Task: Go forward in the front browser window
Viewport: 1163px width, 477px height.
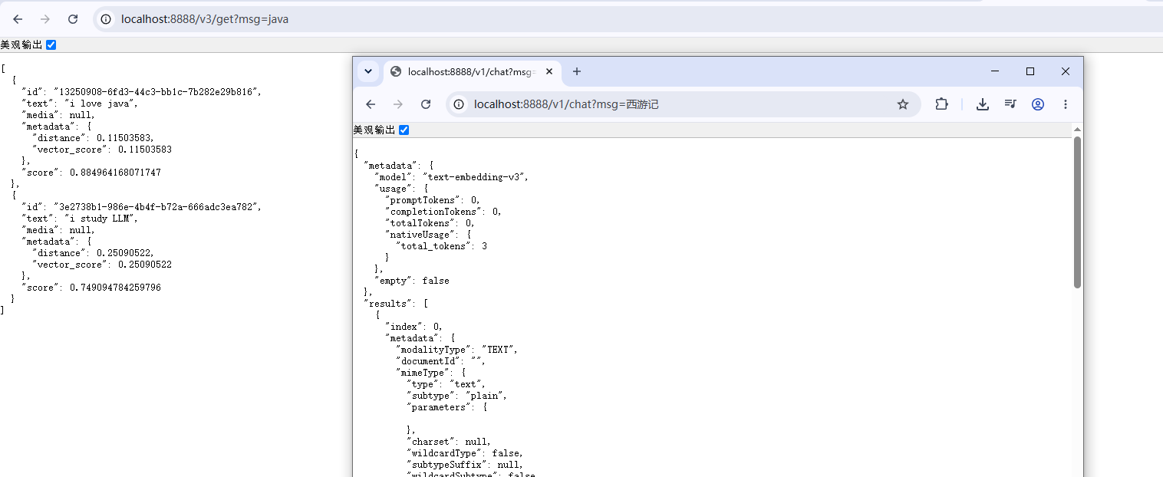Action: pyautogui.click(x=398, y=104)
